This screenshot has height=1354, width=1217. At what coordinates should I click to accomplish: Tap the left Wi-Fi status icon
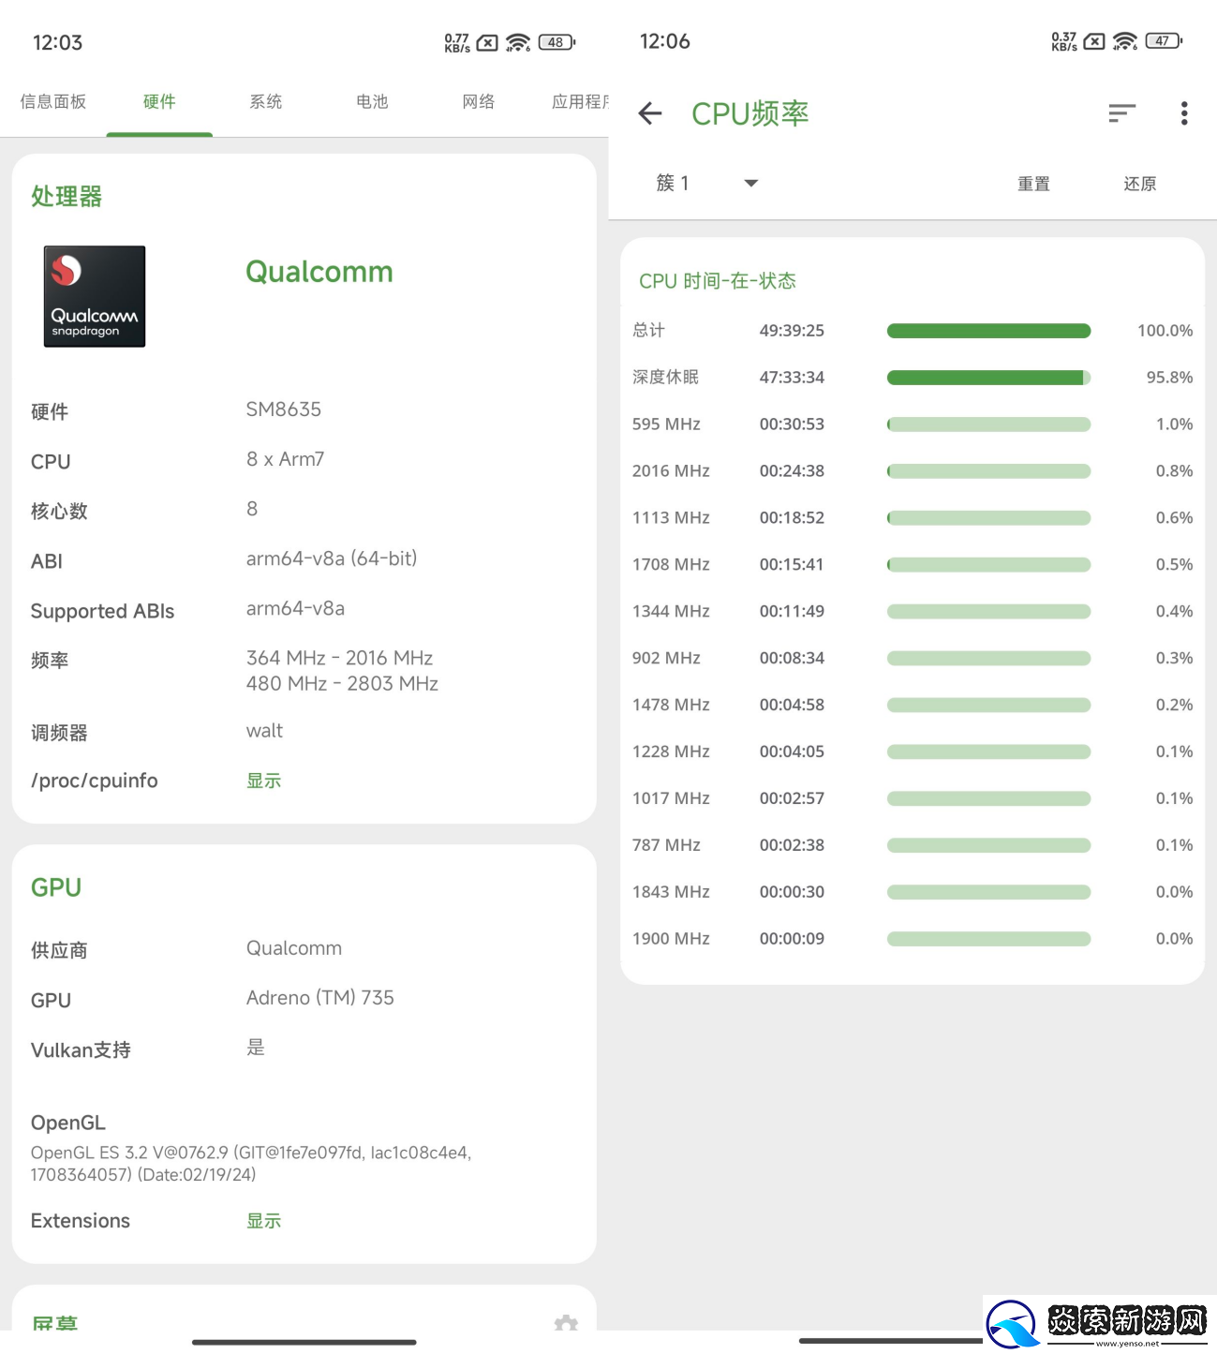[x=518, y=42]
